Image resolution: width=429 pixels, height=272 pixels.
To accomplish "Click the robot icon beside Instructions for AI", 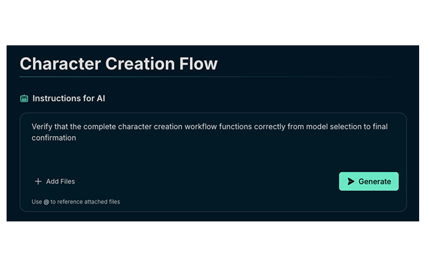I will pos(24,99).
